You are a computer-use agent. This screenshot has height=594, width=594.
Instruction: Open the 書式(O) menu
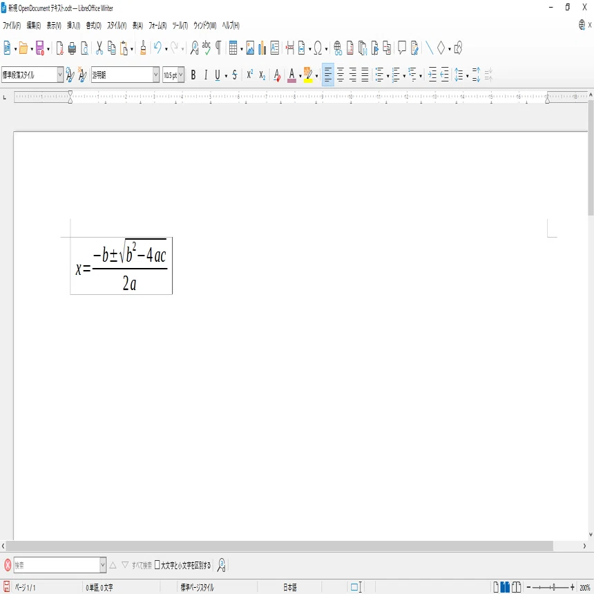click(x=93, y=26)
